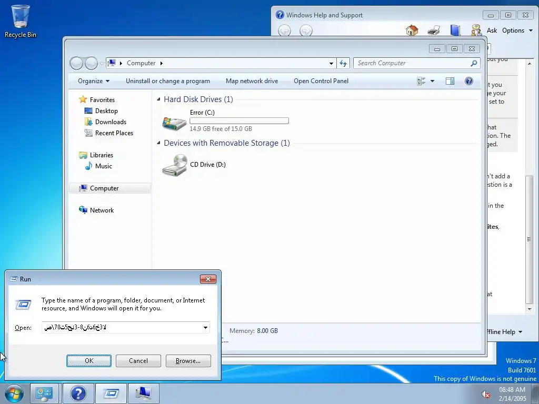This screenshot has width=539, height=404.
Task: Close the Run dialog
Action: [208, 279]
